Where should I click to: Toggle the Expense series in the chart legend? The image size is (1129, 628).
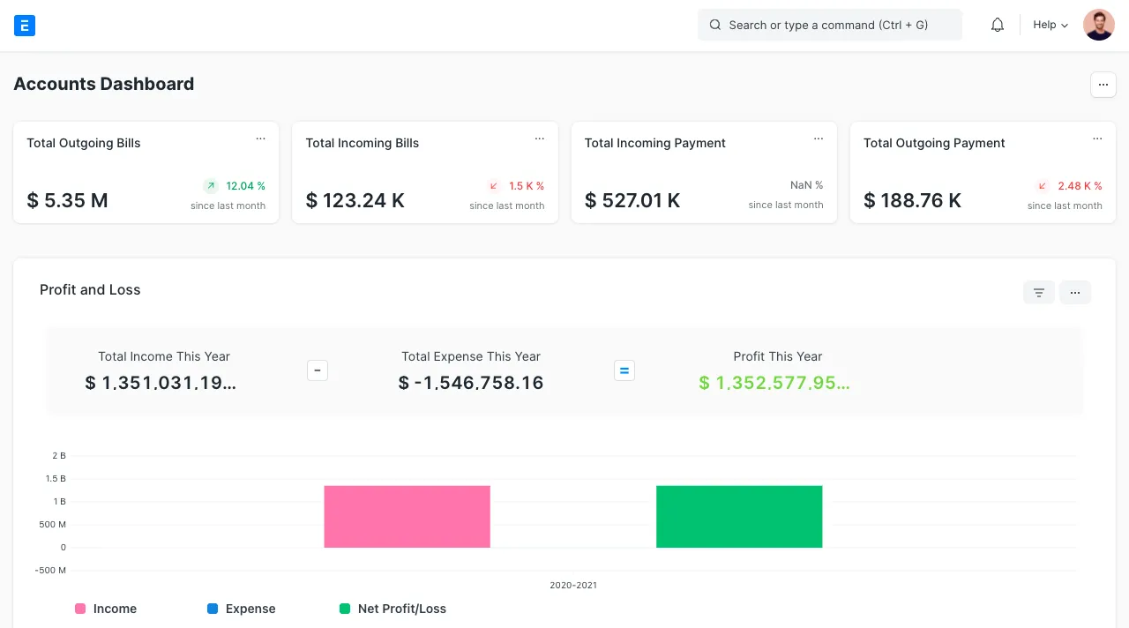tap(250, 609)
